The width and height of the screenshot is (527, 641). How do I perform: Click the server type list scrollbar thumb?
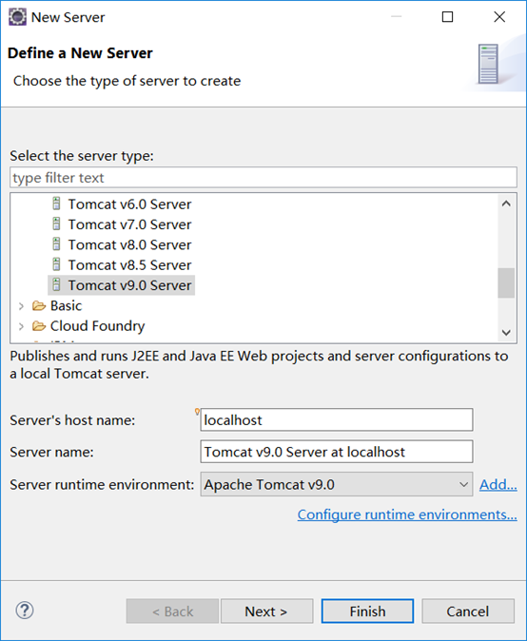506,282
